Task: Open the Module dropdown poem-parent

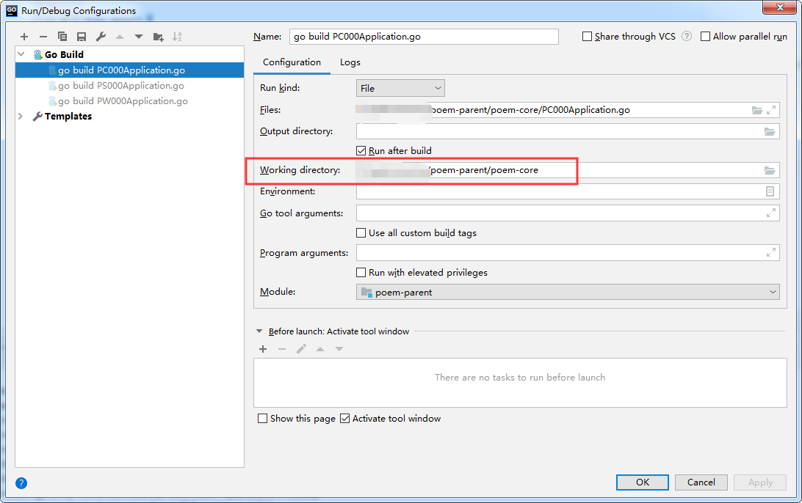Action: click(568, 292)
